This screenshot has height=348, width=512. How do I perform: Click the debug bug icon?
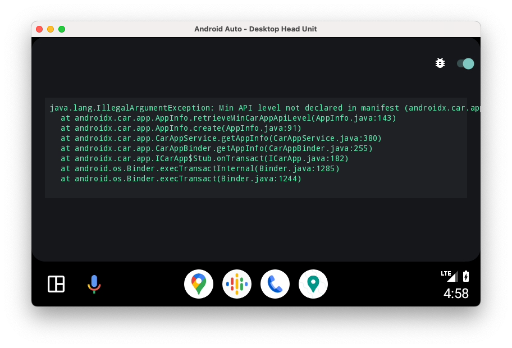pos(440,63)
